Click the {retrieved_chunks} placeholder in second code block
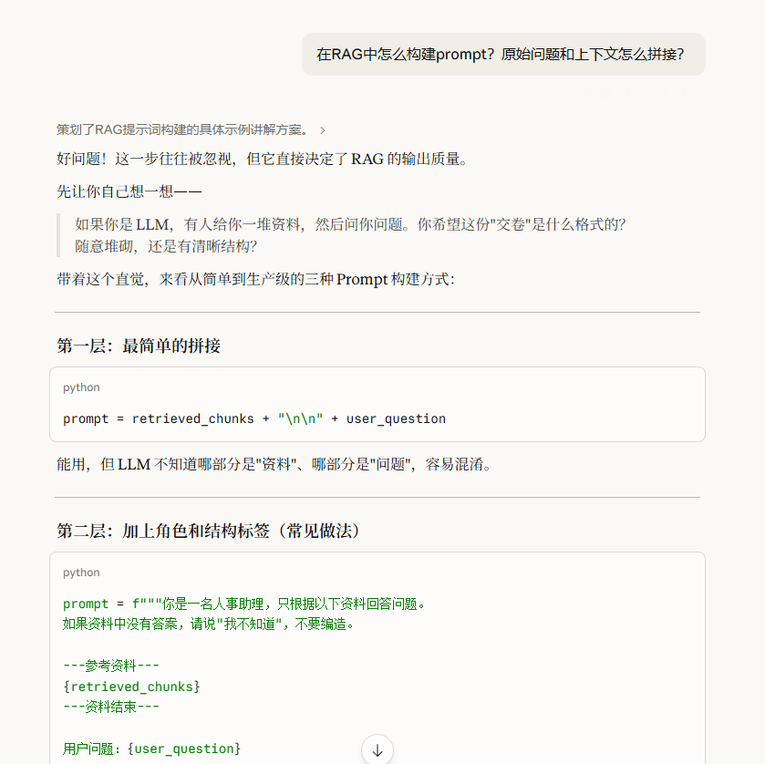The height and width of the screenshot is (764, 765). [131, 687]
